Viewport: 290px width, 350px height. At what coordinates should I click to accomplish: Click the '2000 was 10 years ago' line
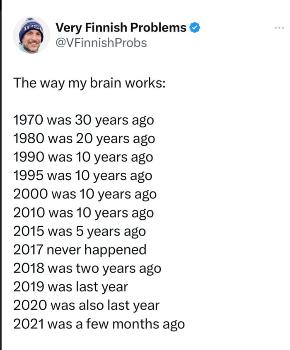(85, 194)
